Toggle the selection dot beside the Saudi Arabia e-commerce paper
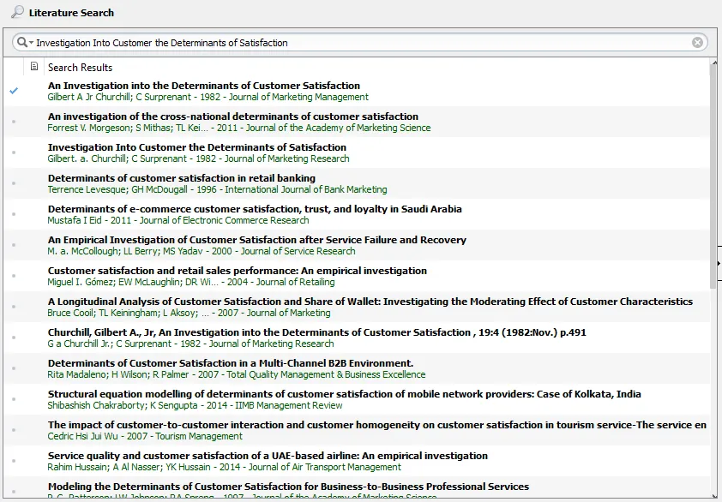 click(12, 213)
